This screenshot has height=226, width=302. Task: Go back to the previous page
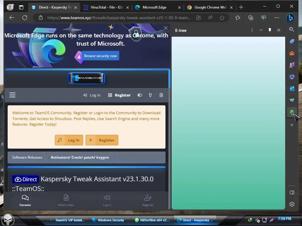12,18
